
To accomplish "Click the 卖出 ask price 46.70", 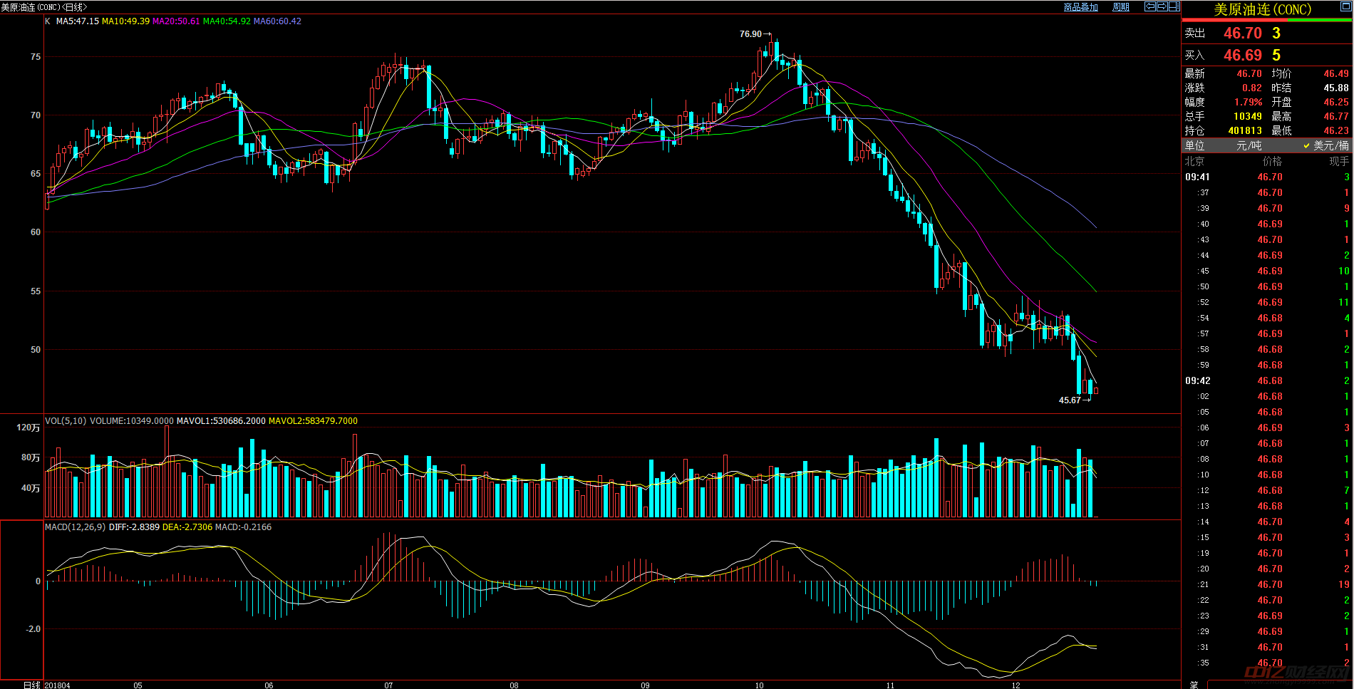I will coord(1242,33).
